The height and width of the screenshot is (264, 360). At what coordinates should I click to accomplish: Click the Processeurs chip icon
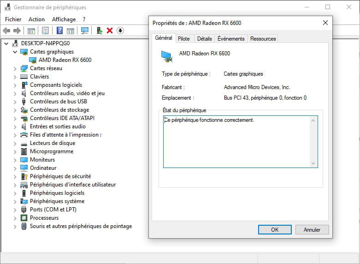point(24,218)
